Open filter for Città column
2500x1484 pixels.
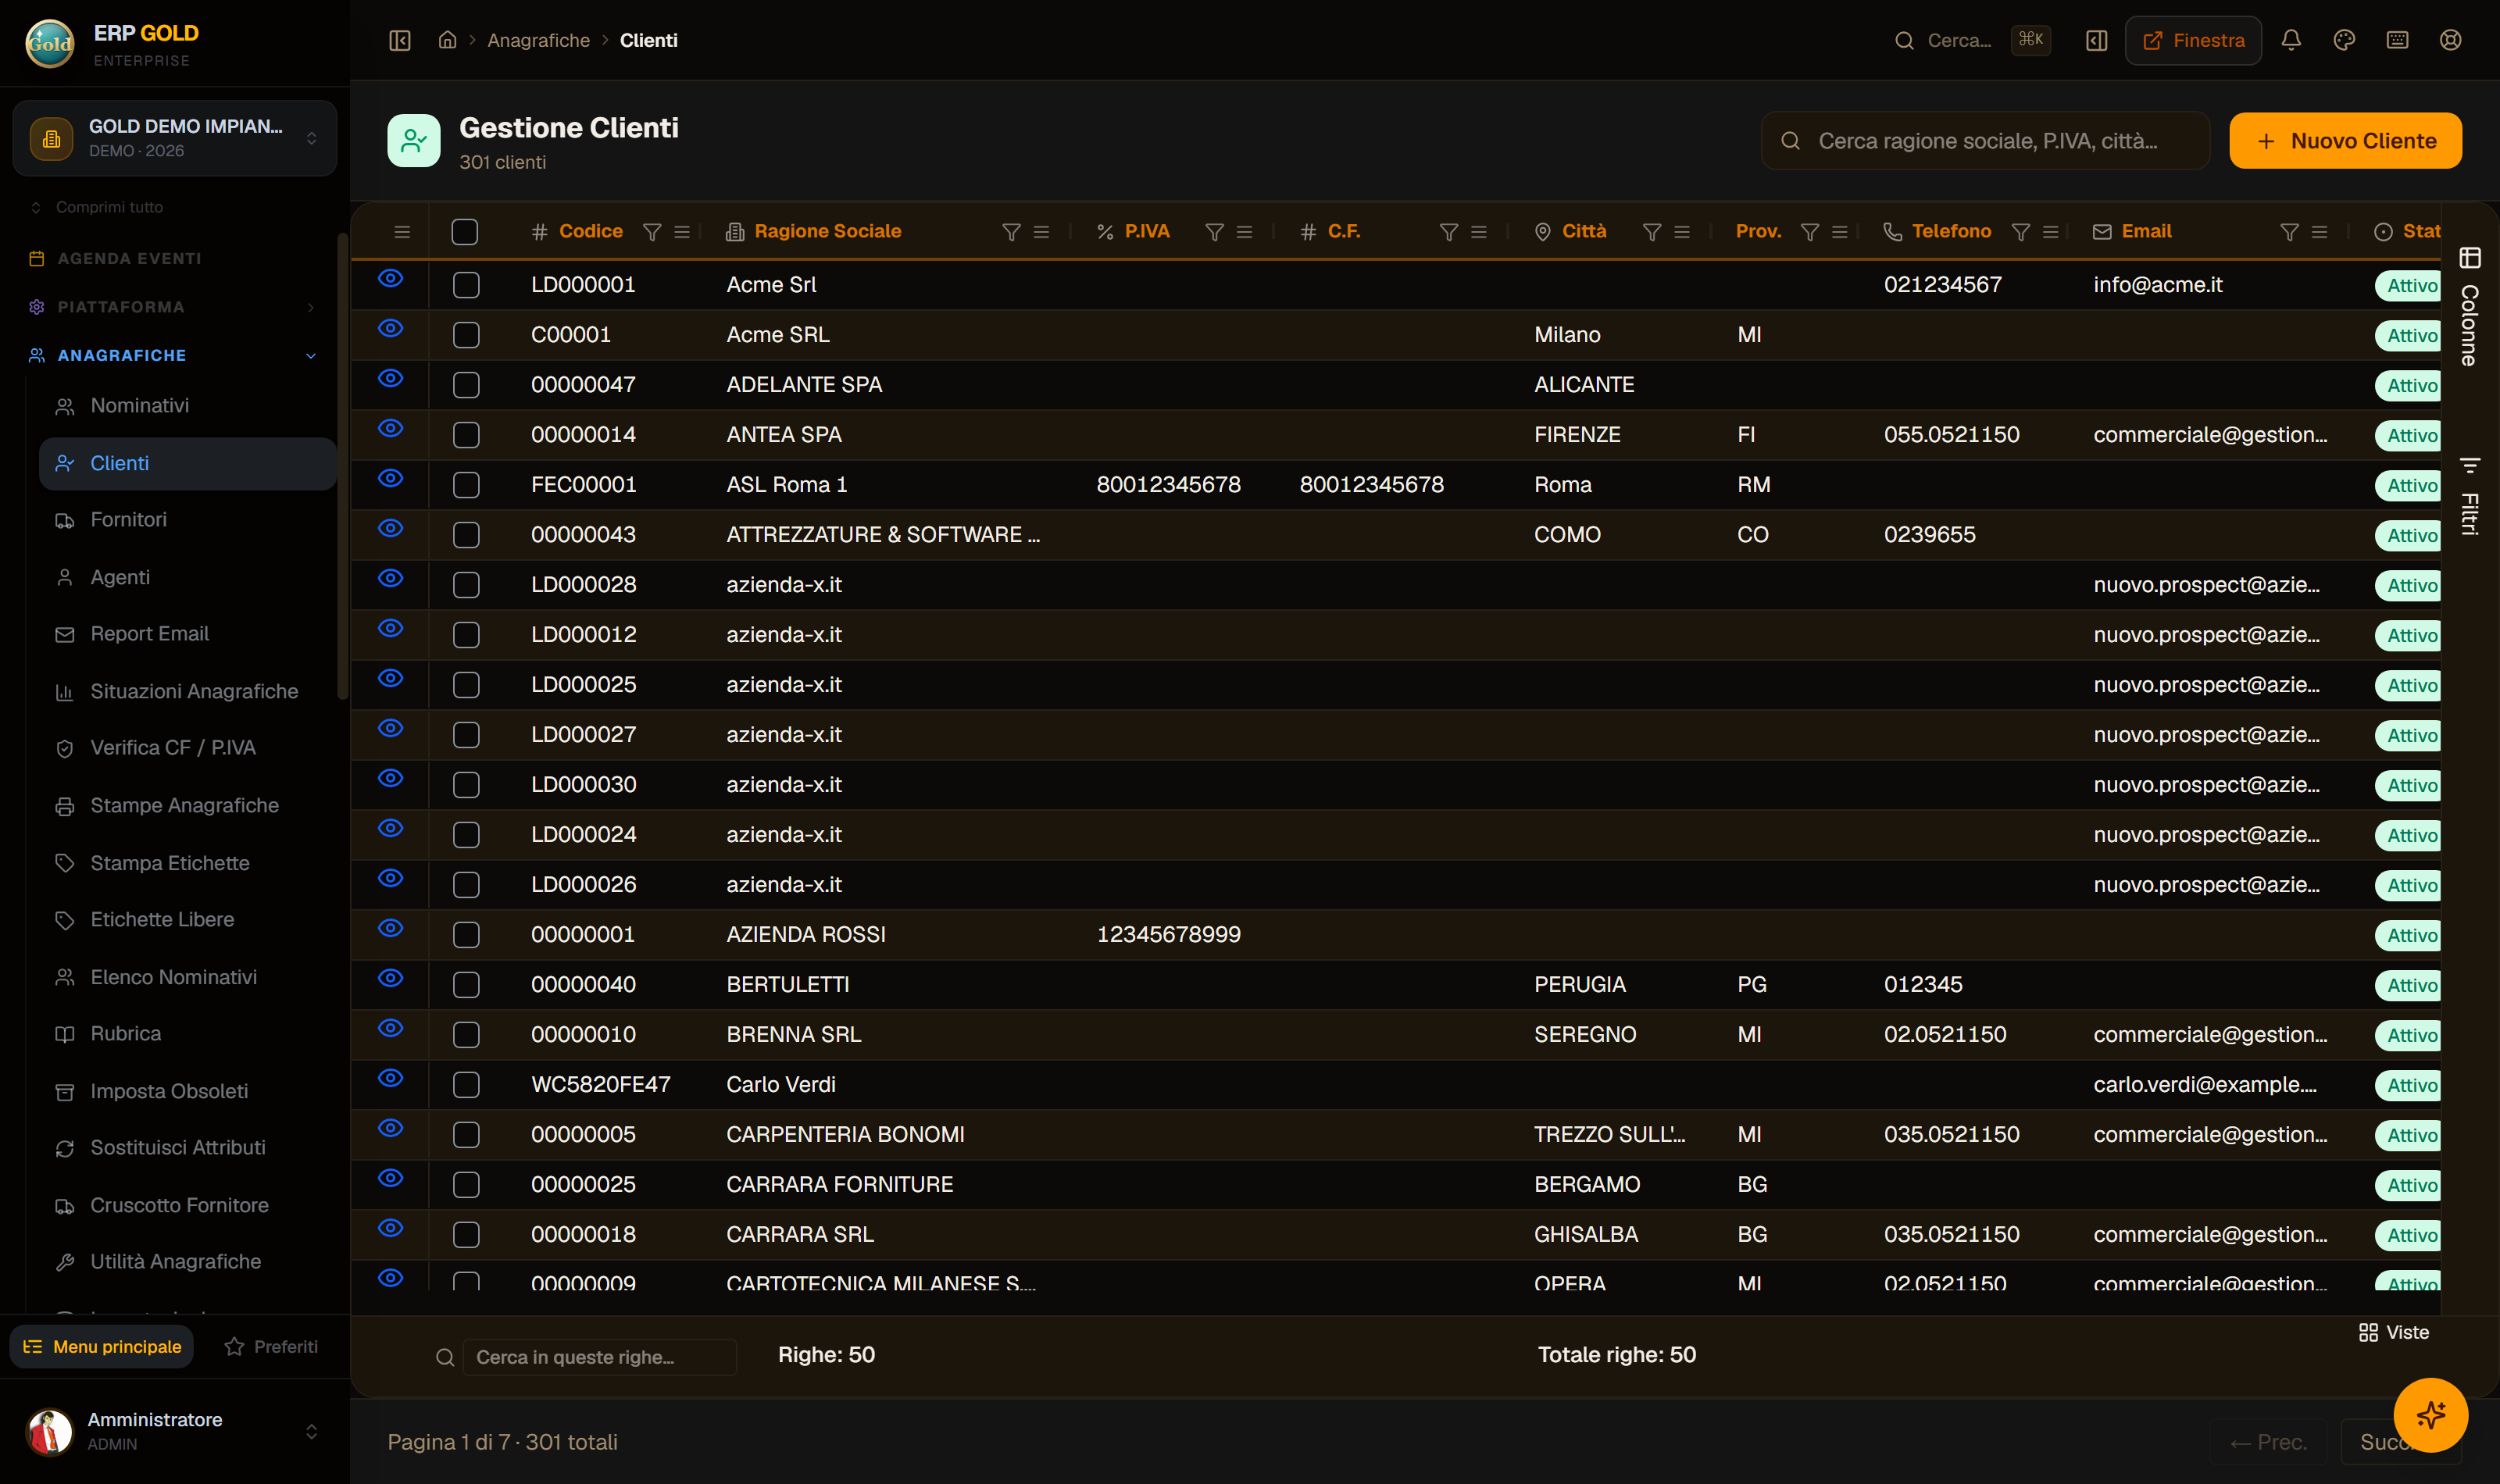[1652, 232]
